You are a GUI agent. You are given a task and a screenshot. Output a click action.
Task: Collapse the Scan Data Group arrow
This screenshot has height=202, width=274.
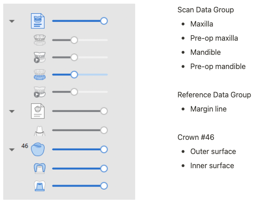point(12,21)
